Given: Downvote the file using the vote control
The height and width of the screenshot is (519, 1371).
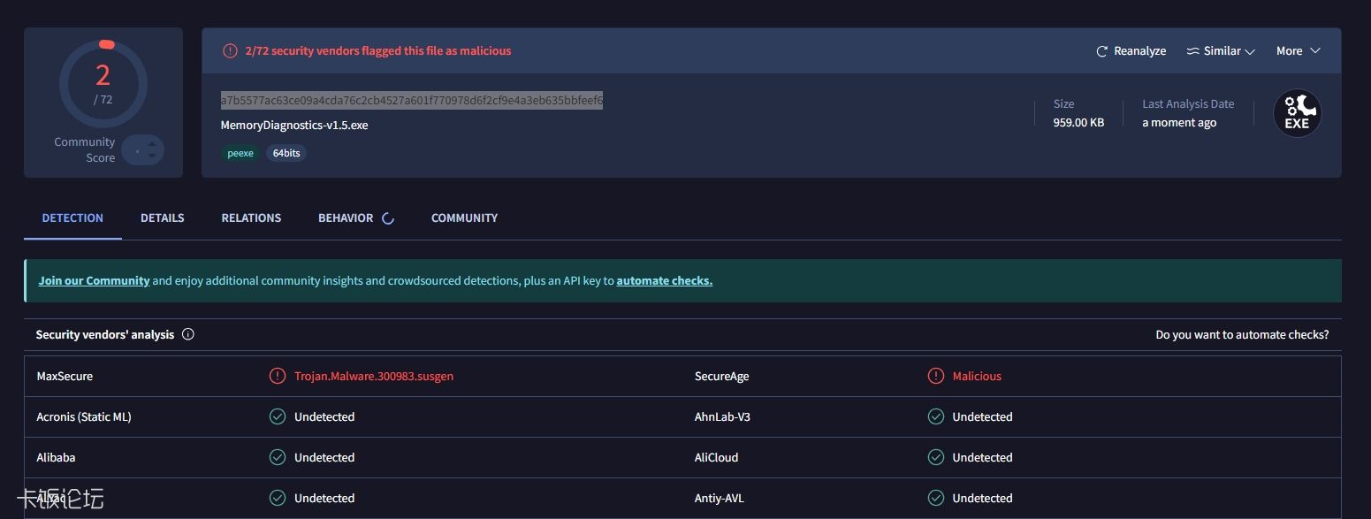Looking at the screenshot, I should [152, 156].
